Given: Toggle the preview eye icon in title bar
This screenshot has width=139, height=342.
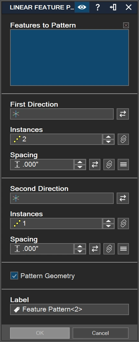Looking at the screenshot, I should (x=82, y=7).
